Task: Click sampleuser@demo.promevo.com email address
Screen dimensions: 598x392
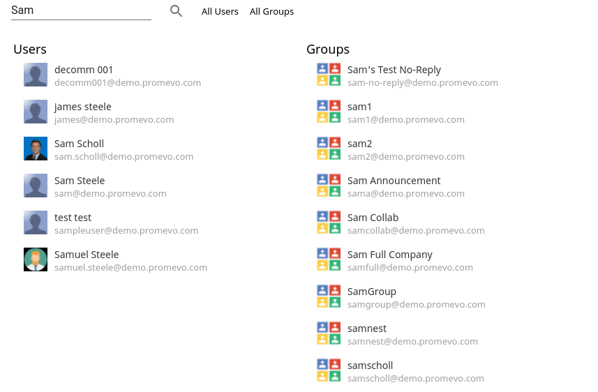Action: pyautogui.click(x=126, y=231)
